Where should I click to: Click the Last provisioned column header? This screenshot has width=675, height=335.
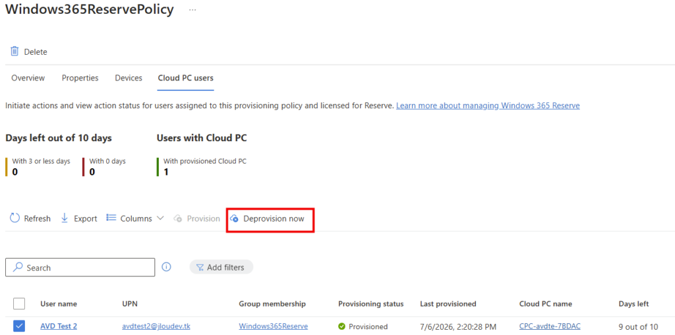click(448, 304)
